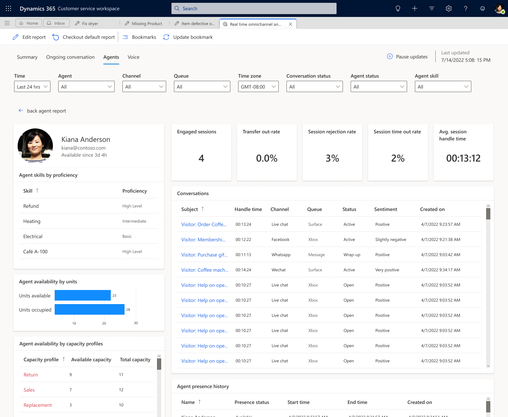Open Visitor: Membershi... conversation link
508x417 pixels.
tap(203, 240)
